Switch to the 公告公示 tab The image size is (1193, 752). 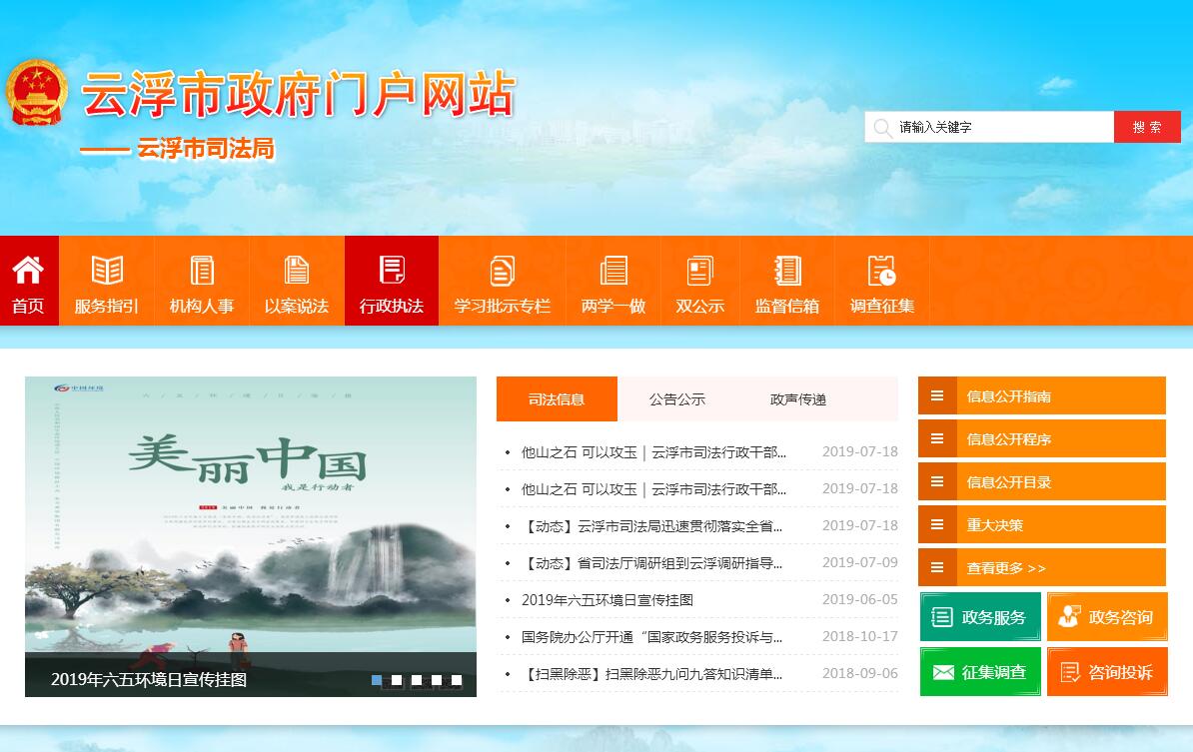pyautogui.click(x=676, y=399)
